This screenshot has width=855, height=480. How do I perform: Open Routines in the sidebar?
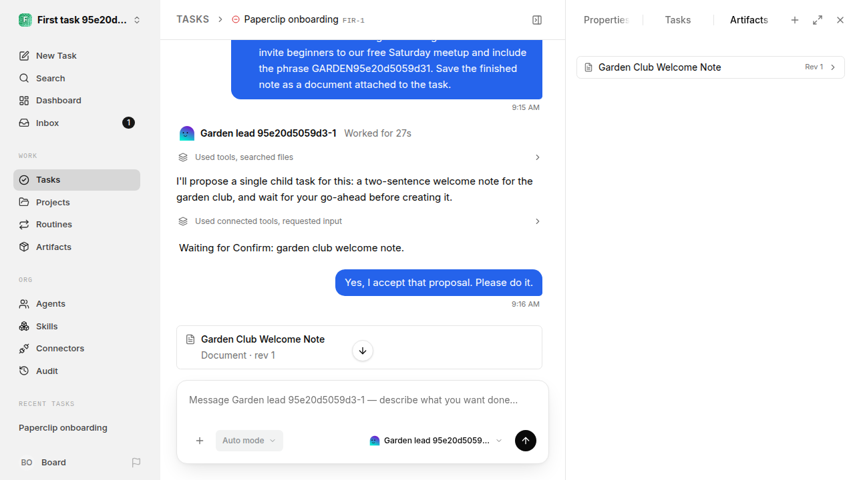pos(77,224)
